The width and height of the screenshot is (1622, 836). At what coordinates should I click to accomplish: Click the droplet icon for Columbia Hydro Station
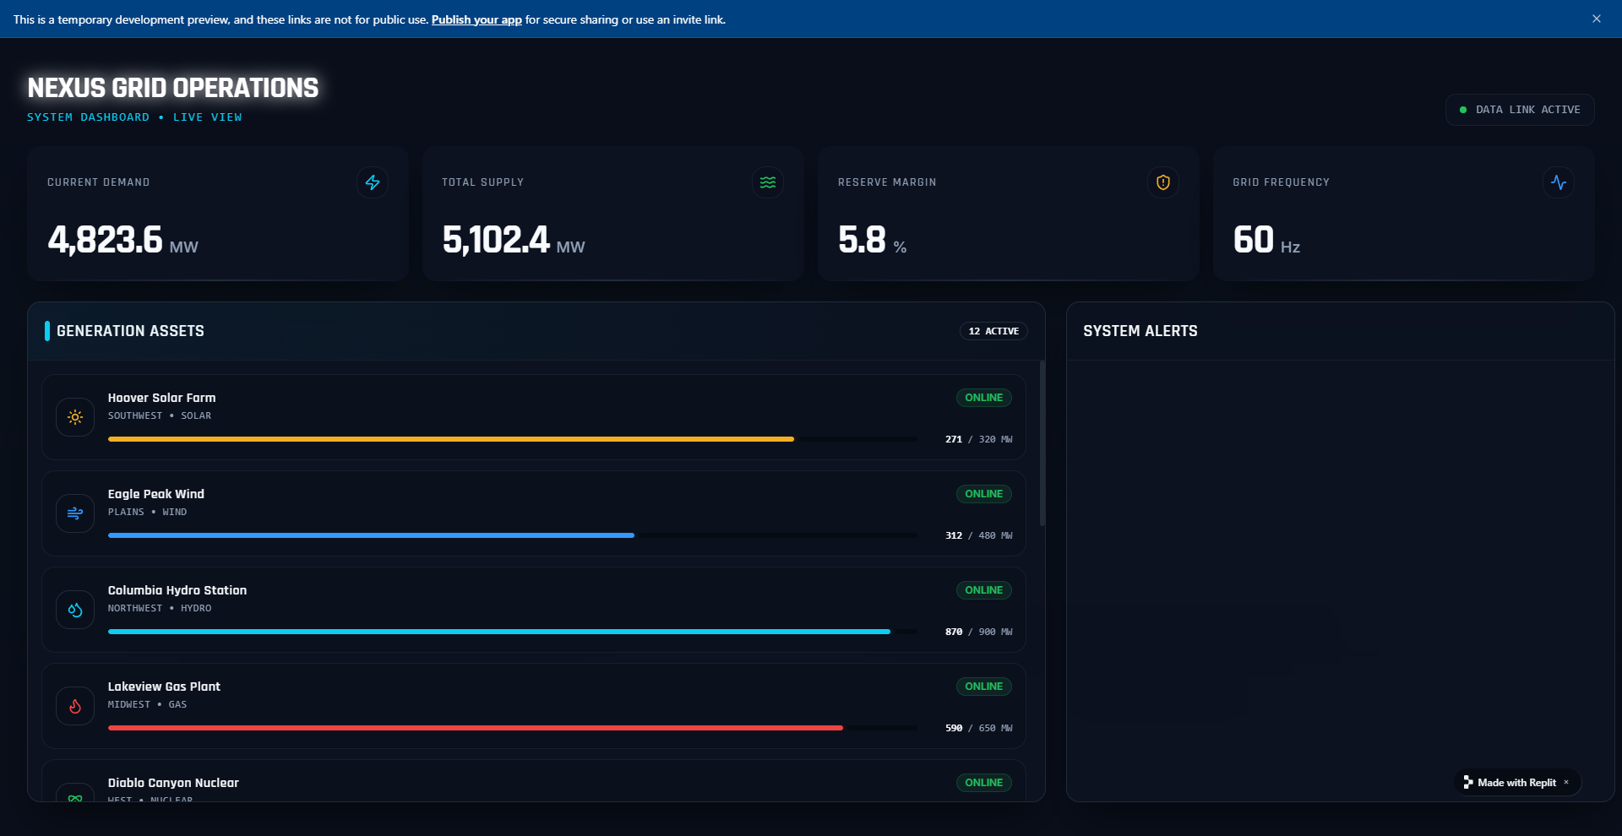tap(75, 610)
